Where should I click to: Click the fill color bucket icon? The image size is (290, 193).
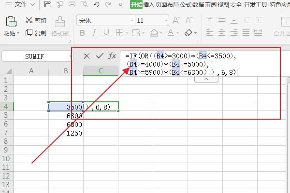pyautogui.click(x=154, y=33)
